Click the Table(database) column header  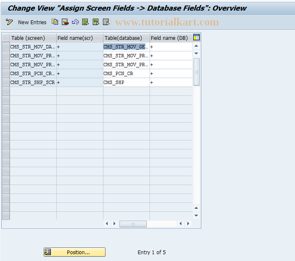[126, 38]
